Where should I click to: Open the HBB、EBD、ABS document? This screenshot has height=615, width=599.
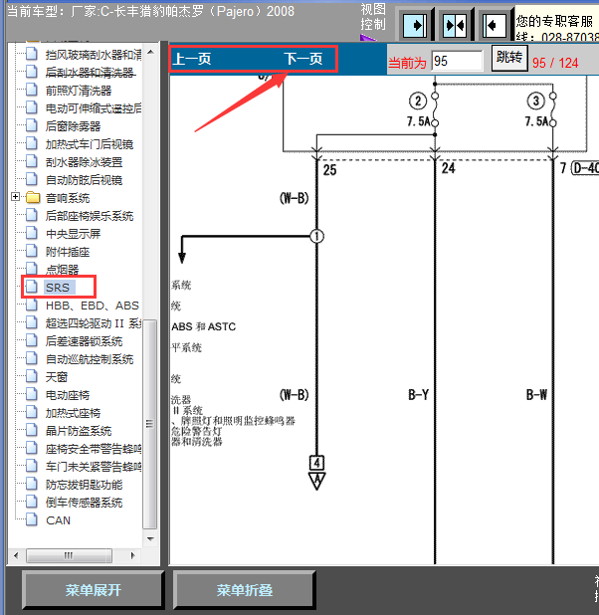click(93, 306)
